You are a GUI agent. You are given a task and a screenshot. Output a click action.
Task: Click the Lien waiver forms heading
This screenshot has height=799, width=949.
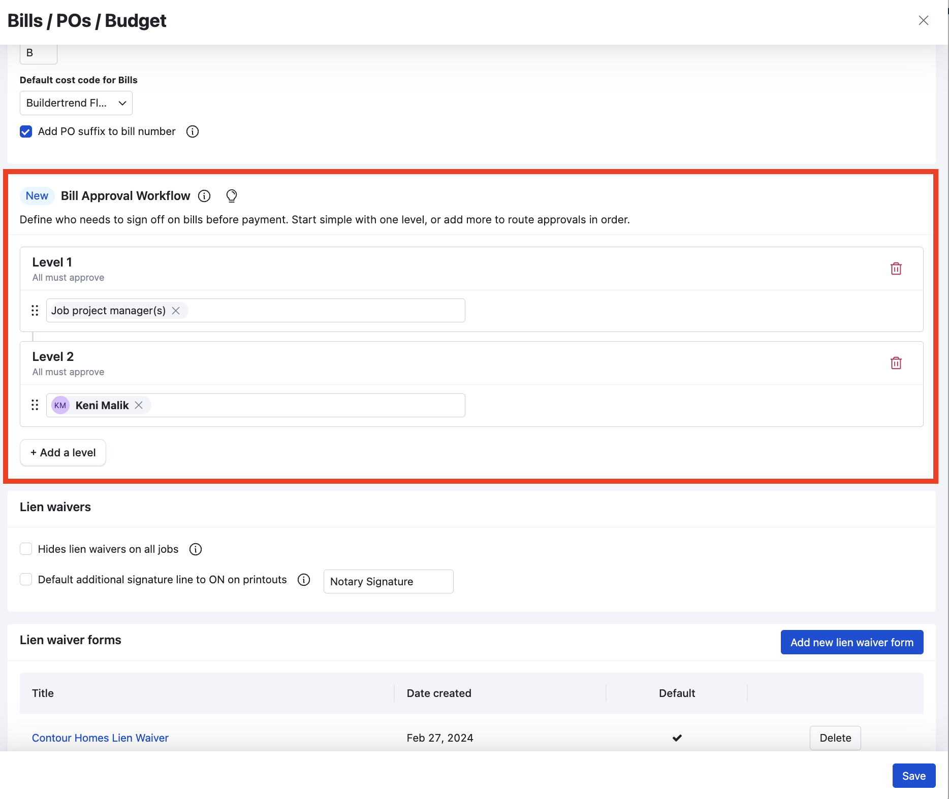point(71,640)
